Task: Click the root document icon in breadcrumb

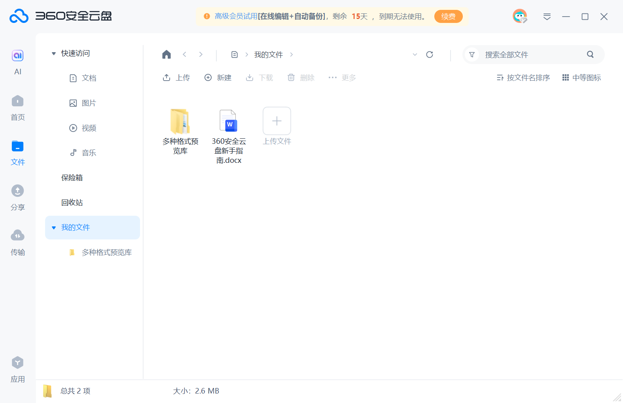Action: tap(235, 55)
